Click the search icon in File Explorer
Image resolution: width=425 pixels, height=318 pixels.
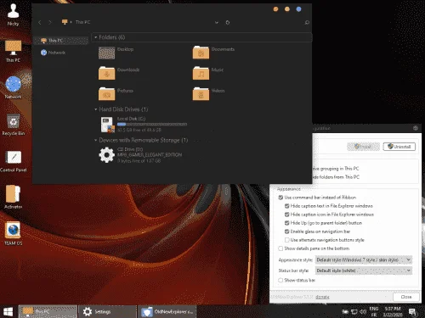pyautogui.click(x=307, y=22)
